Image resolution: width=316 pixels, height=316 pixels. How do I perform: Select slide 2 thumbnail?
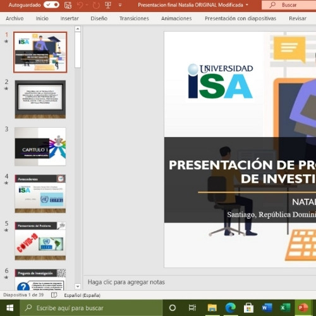pyautogui.click(x=40, y=99)
